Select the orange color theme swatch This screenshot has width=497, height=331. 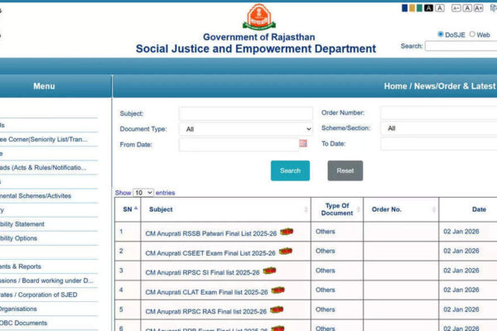click(412, 8)
